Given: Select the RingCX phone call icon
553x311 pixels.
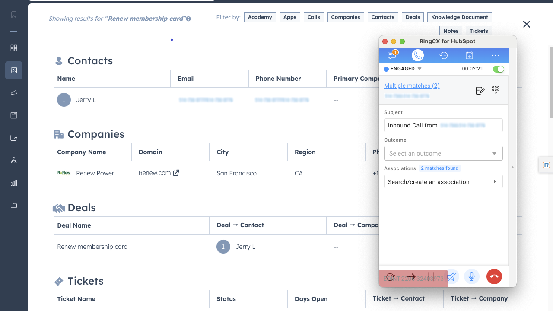Looking at the screenshot, I should [x=418, y=55].
